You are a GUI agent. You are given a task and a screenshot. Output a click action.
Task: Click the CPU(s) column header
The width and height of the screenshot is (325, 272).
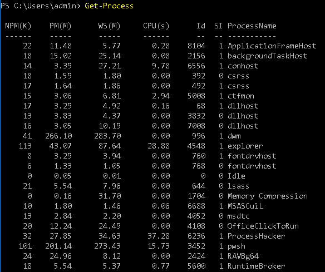(x=156, y=26)
